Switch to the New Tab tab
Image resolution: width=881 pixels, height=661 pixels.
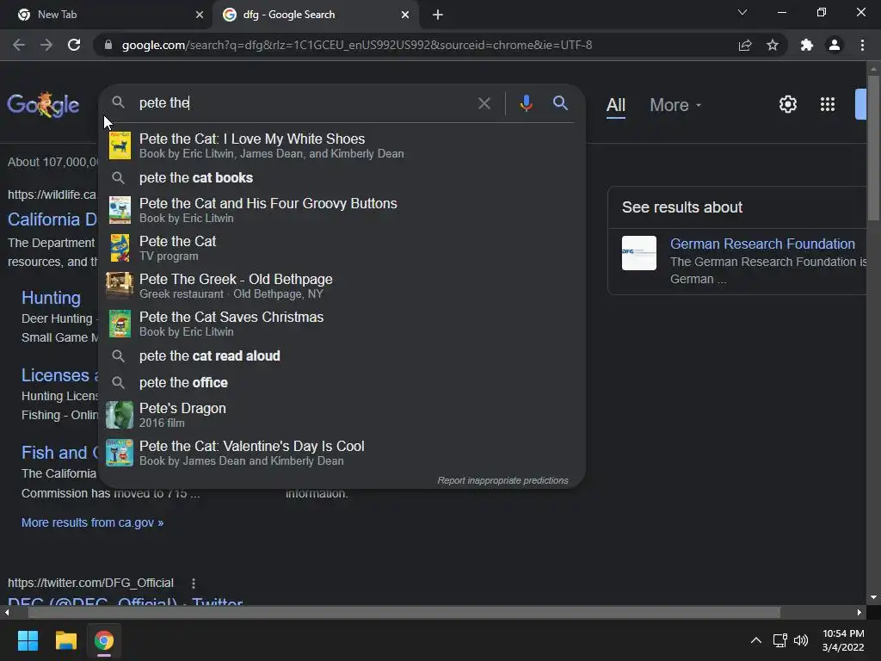pyautogui.click(x=105, y=15)
